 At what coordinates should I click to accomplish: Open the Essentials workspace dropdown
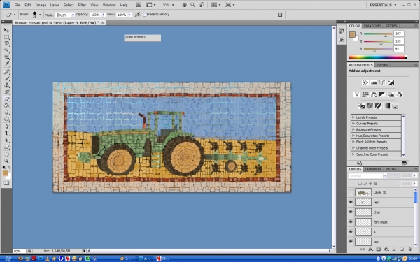click(383, 5)
